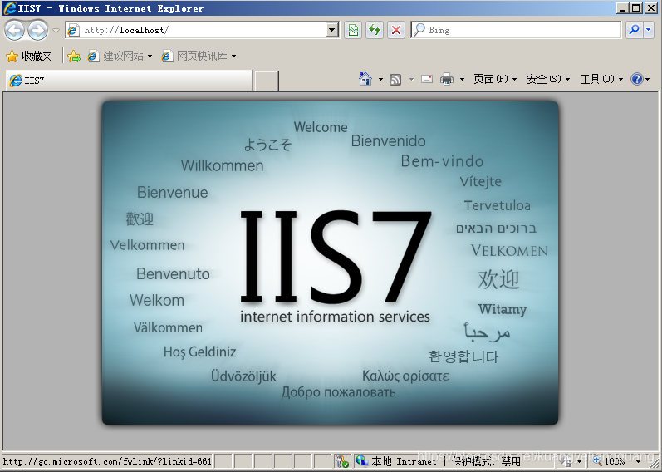Expand the zoom level dropdown arrow

coord(639,461)
